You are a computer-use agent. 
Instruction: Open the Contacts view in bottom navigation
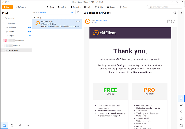(x=20, y=126)
